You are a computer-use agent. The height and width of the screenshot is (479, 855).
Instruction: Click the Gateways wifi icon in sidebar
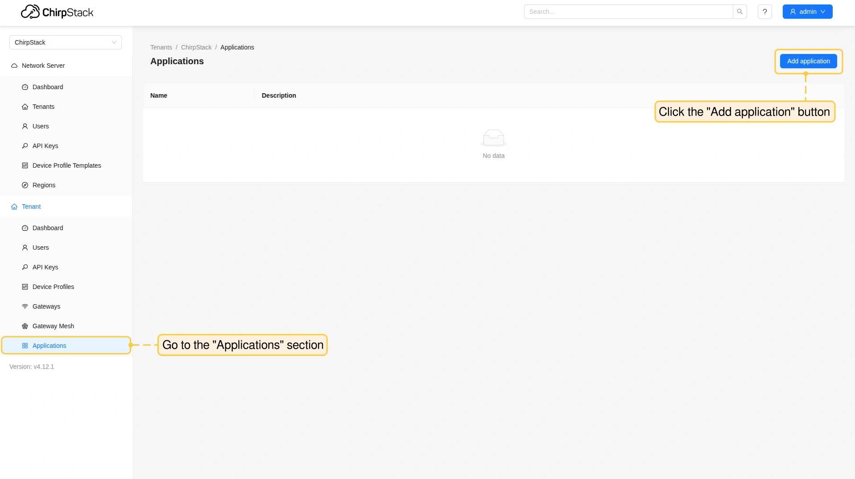click(25, 306)
